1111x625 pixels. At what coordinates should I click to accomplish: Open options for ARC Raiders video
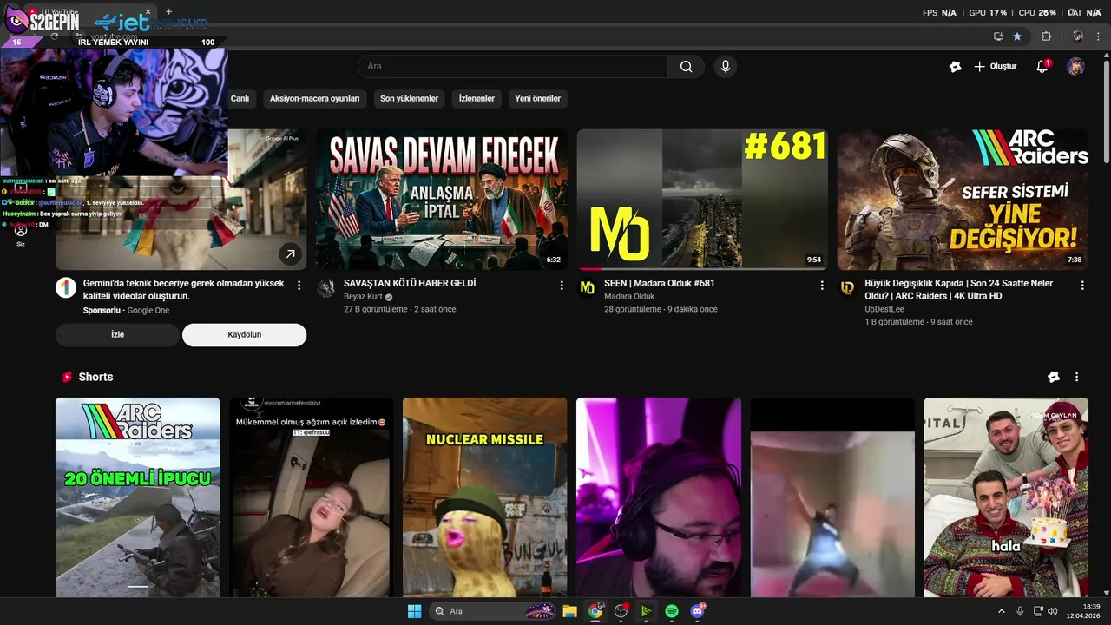[1082, 285]
